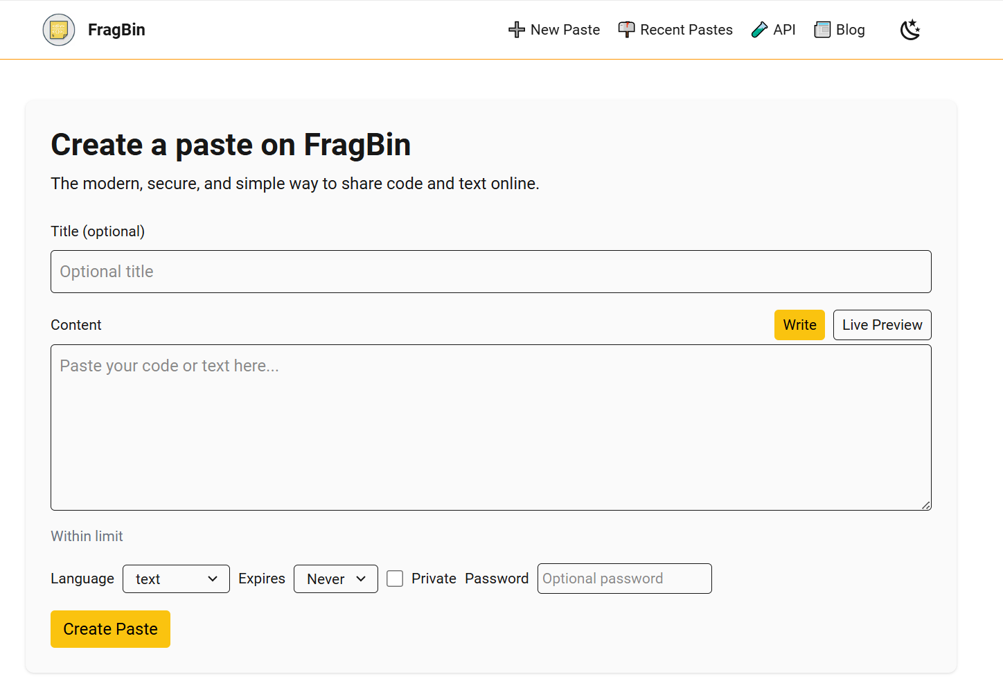Click the Optional title input field
Image resolution: width=1003 pixels, height=688 pixels.
click(490, 272)
